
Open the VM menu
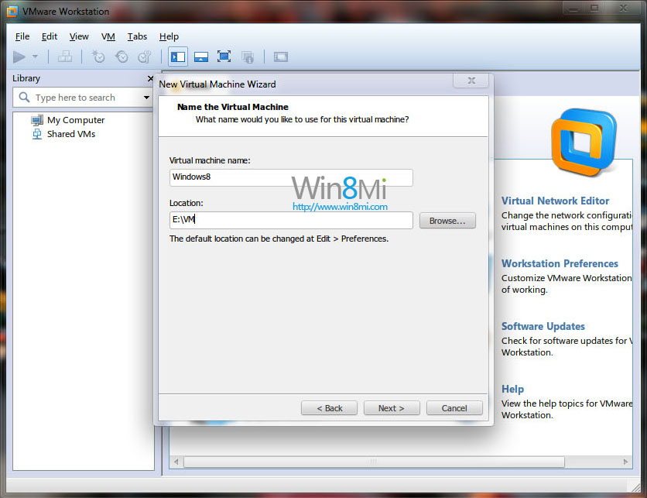pyautogui.click(x=108, y=36)
